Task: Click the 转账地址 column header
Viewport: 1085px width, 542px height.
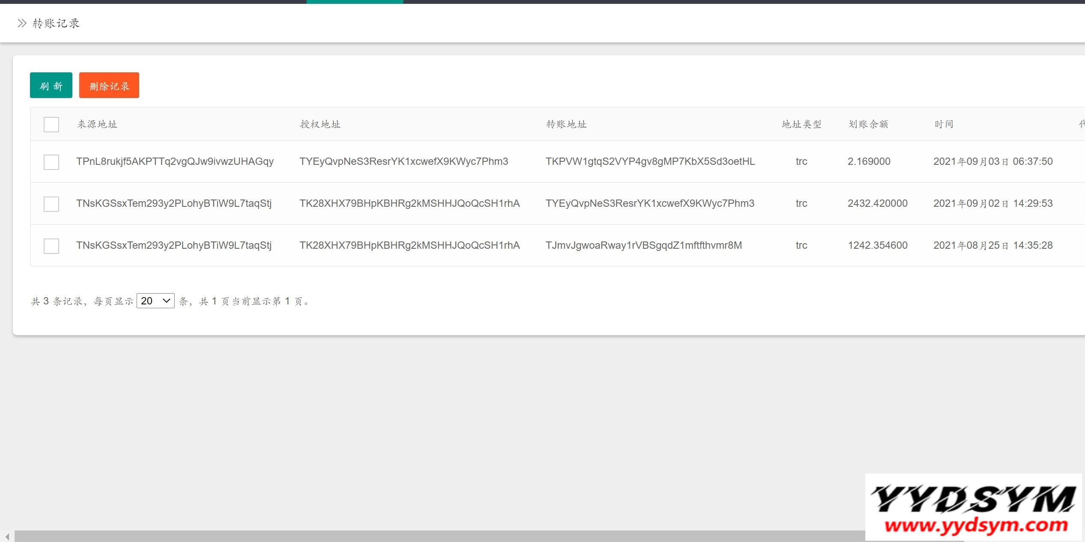Action: coord(566,125)
